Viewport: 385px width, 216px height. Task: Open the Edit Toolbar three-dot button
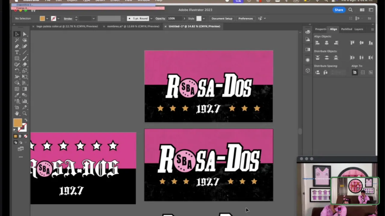[21, 157]
